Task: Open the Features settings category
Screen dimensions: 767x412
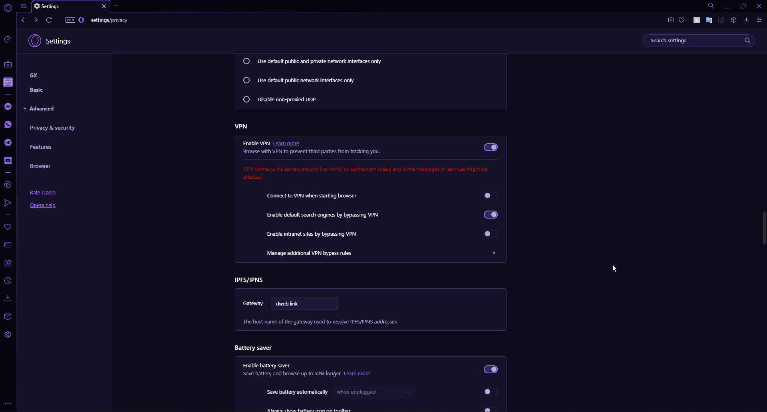Action: pyautogui.click(x=41, y=147)
